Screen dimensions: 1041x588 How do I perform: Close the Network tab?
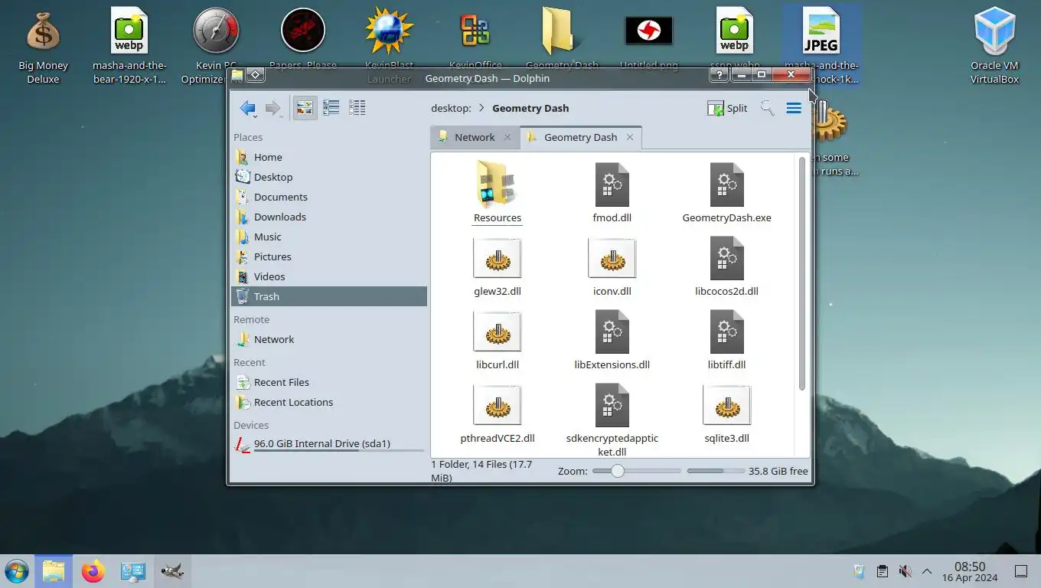[x=507, y=137]
